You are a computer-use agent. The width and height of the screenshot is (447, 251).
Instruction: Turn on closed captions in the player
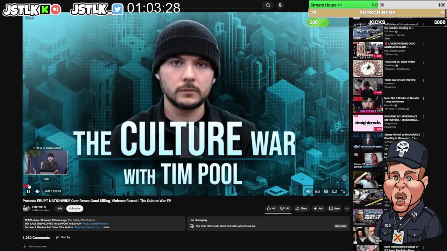[317, 191]
